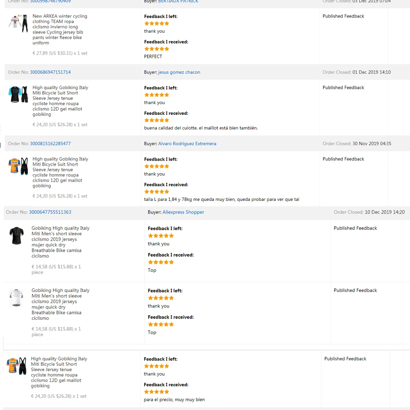410x410 pixels.
Task: Open order number 3000647755511363
Action: pos(50,212)
